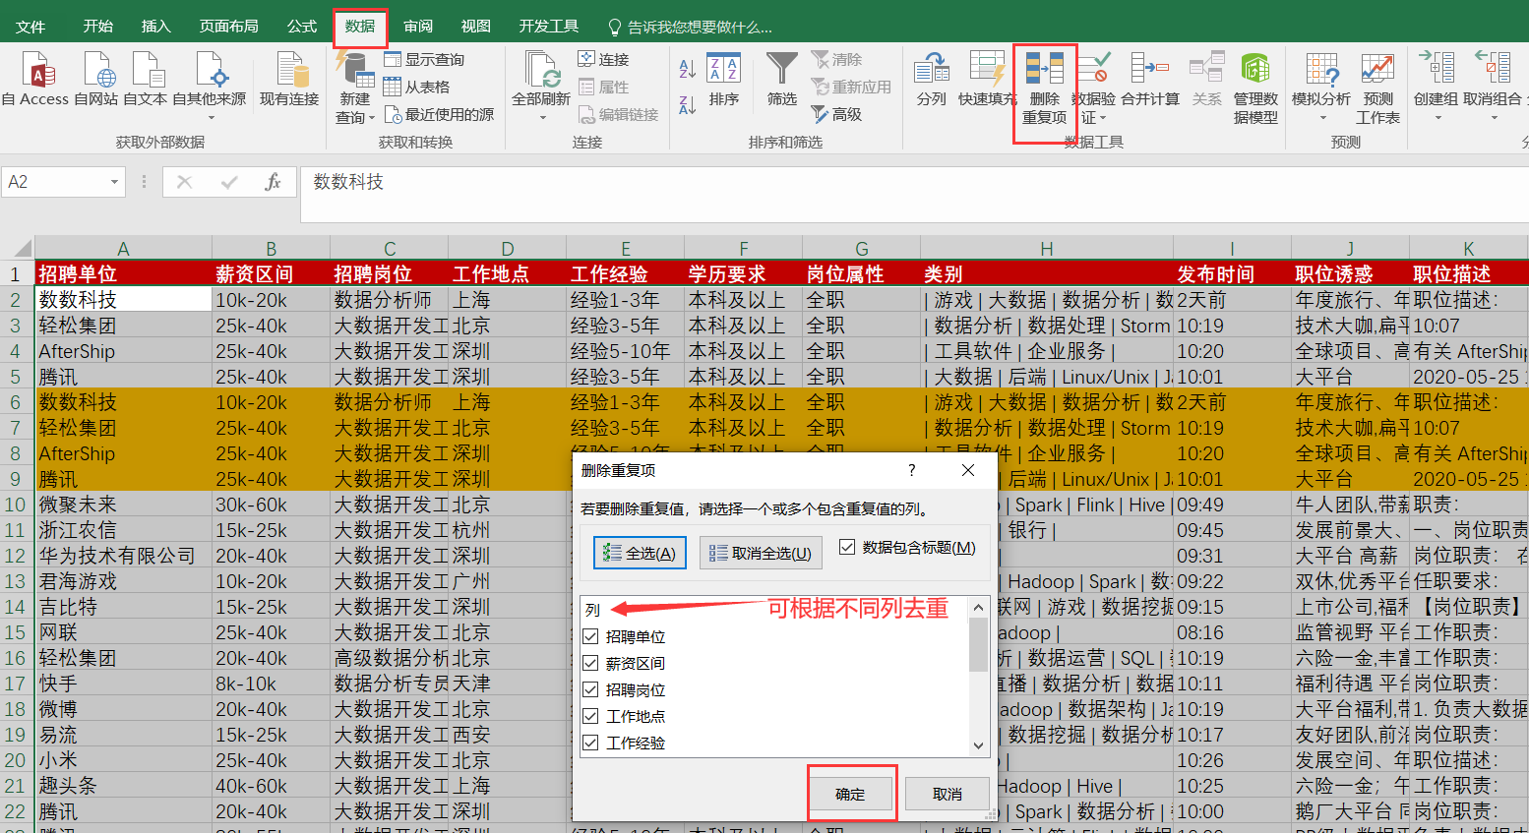The width and height of the screenshot is (1529, 833).
Task: Uncheck the 薪资区间 column checkbox
Action: [x=590, y=663]
